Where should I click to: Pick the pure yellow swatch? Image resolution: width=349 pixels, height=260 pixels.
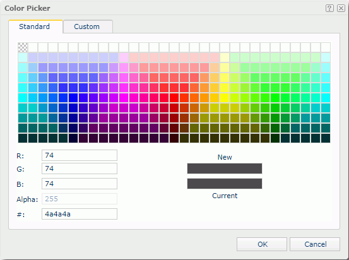coord(225,98)
